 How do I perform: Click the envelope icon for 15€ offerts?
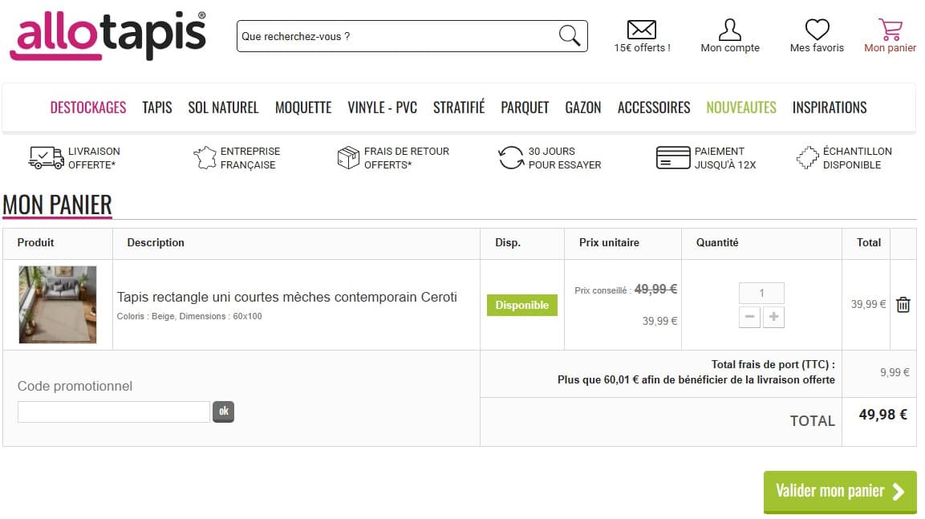642,31
